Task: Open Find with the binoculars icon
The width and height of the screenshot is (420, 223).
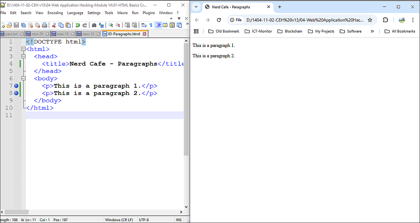Action: coord(94,25)
